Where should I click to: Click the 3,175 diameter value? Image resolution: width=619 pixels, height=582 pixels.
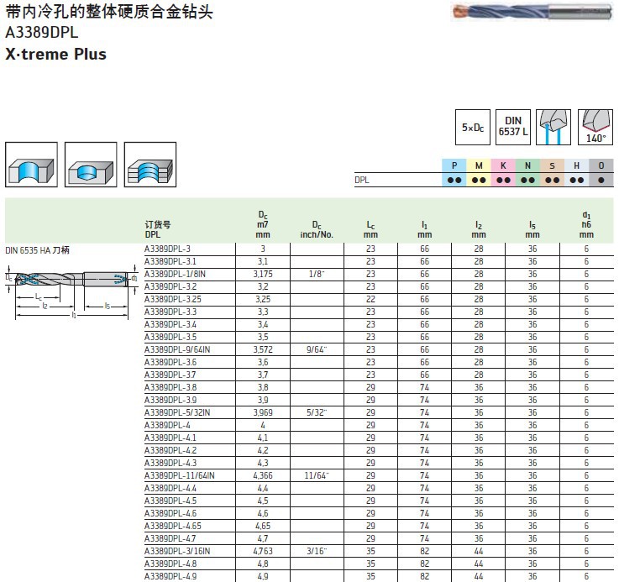(263, 274)
